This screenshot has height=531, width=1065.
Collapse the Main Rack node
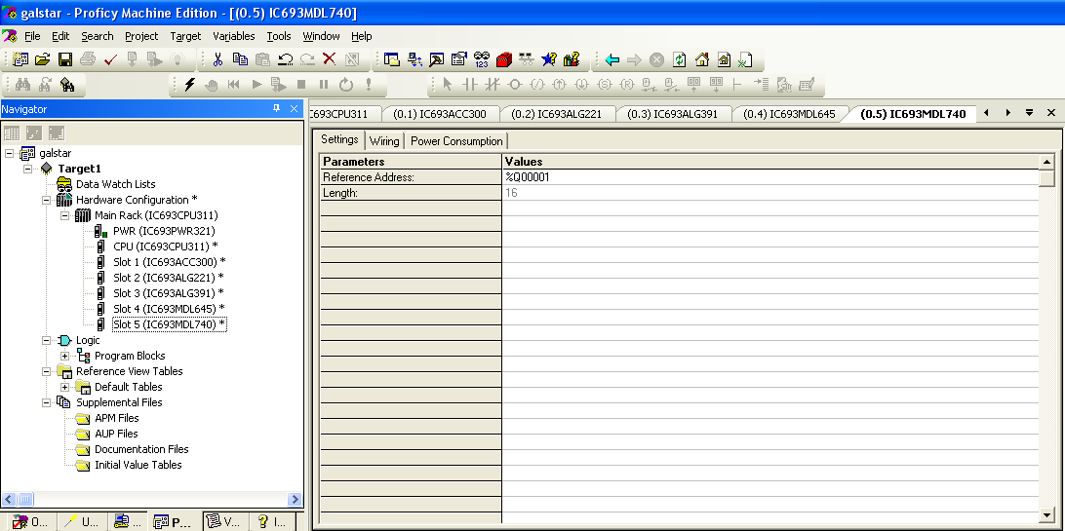(64, 215)
